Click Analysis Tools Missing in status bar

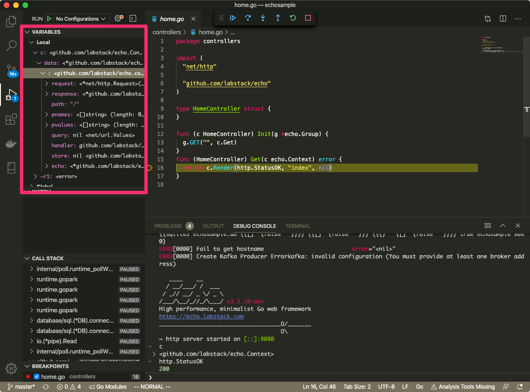462,387
